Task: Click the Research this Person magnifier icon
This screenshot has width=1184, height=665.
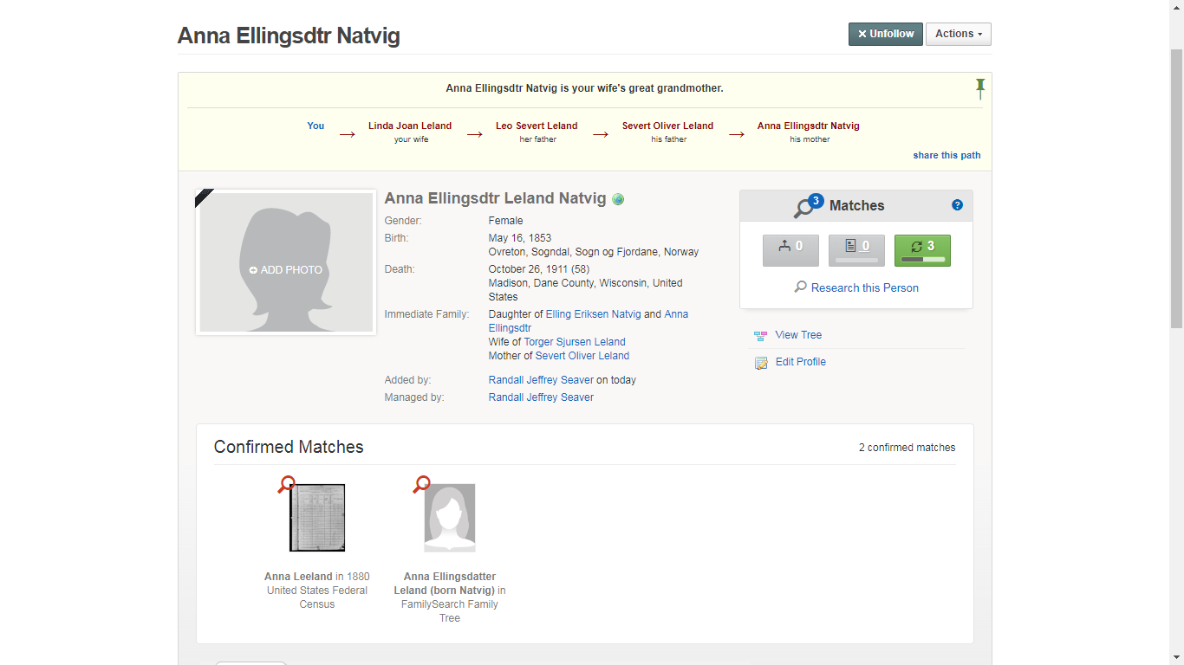Action: (799, 287)
